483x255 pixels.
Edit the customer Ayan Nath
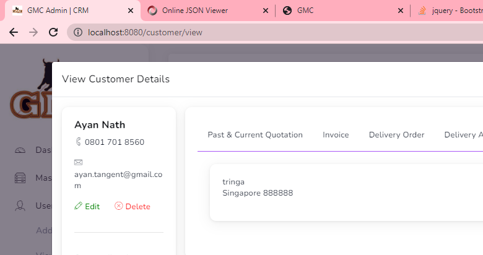(87, 206)
